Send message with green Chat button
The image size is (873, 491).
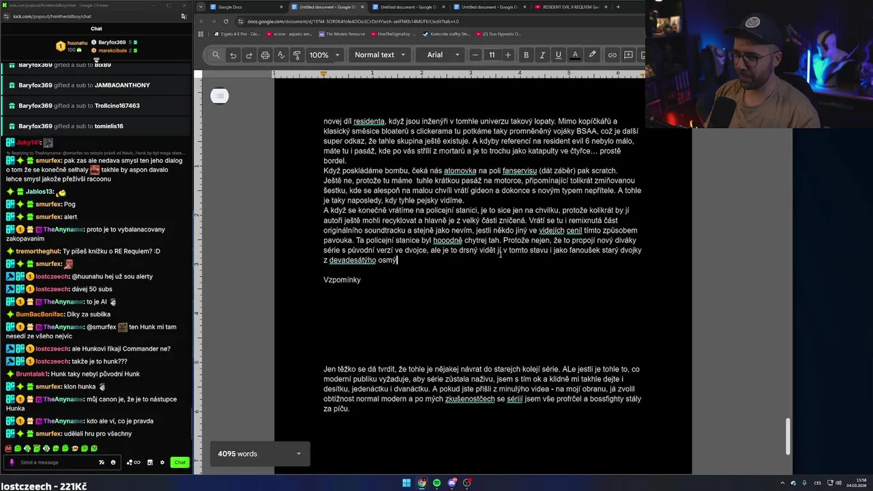pyautogui.click(x=179, y=462)
